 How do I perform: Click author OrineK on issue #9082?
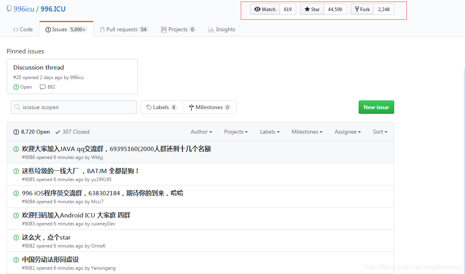(98, 246)
